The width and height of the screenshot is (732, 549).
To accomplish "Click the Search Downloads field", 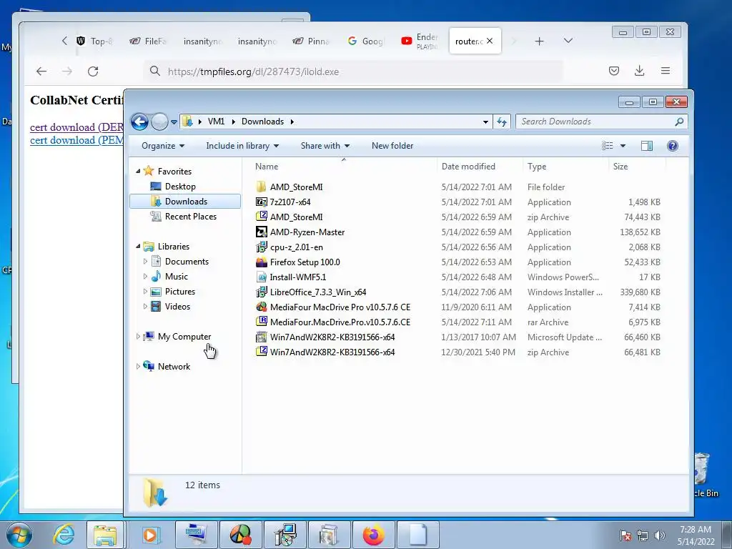I will pyautogui.click(x=601, y=122).
